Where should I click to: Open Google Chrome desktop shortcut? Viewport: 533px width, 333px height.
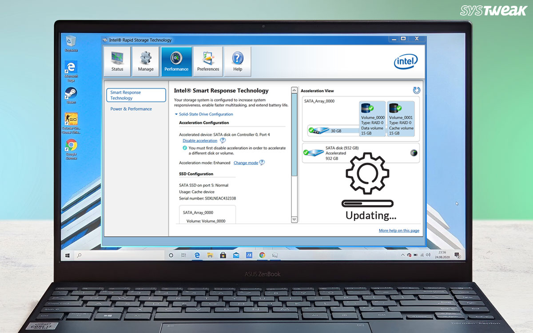click(x=71, y=150)
